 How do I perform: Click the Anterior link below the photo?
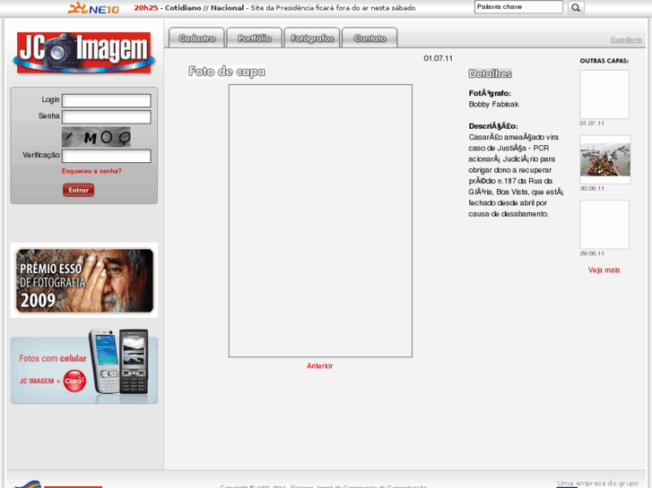click(x=320, y=366)
